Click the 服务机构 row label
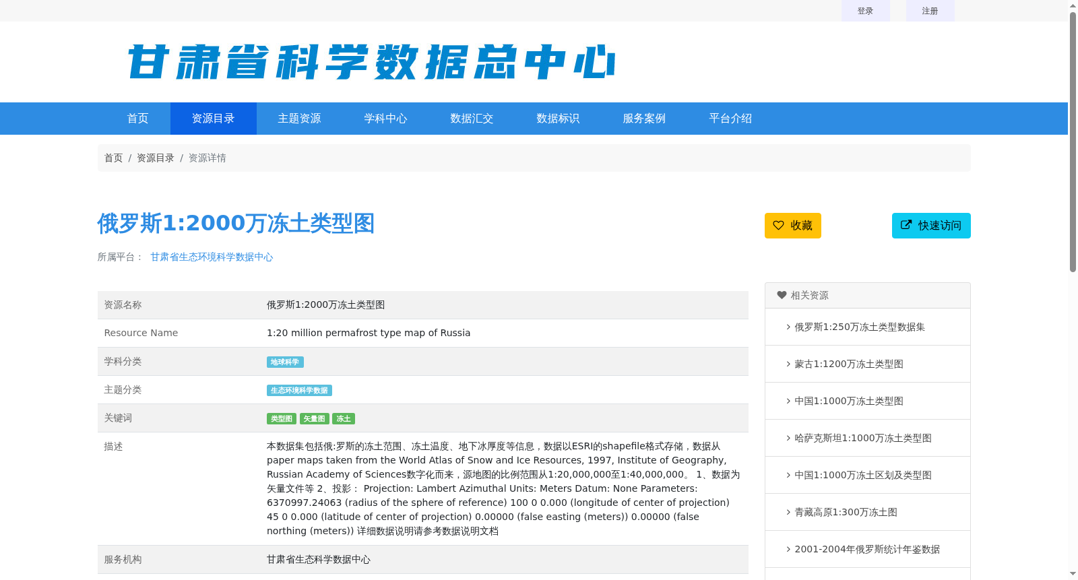This screenshot has height=580, width=1078. point(123,559)
